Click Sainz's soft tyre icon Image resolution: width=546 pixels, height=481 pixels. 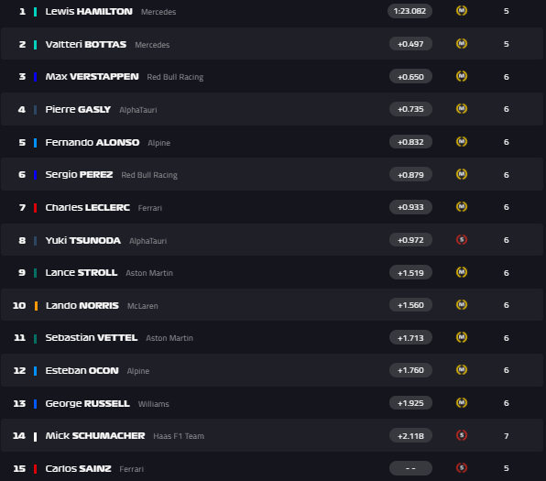click(462, 468)
